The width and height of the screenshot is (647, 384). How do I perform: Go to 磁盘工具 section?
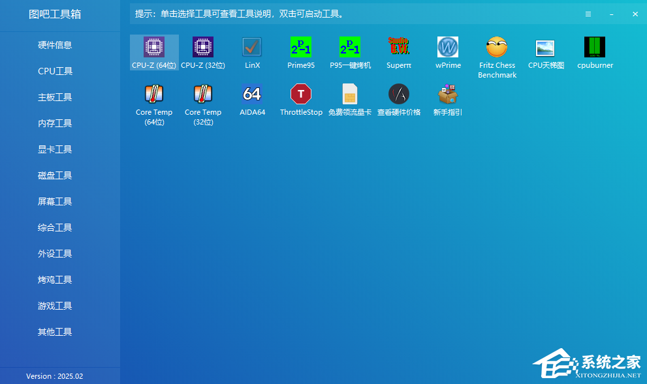pos(55,175)
